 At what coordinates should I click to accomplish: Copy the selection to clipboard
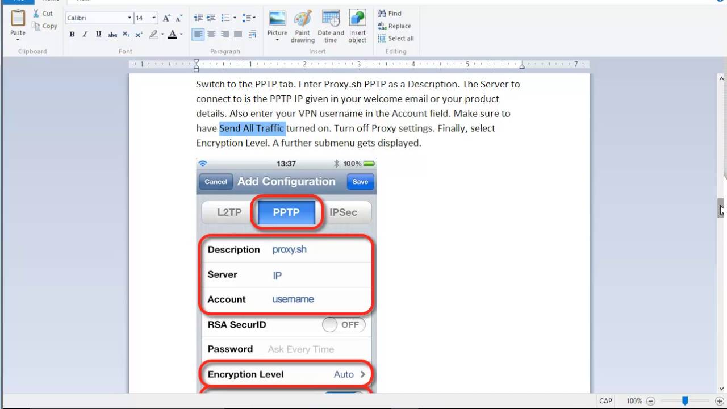click(x=44, y=26)
